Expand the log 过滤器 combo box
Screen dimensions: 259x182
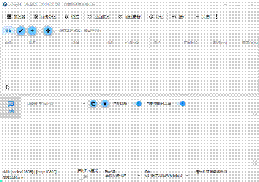tap(56, 104)
